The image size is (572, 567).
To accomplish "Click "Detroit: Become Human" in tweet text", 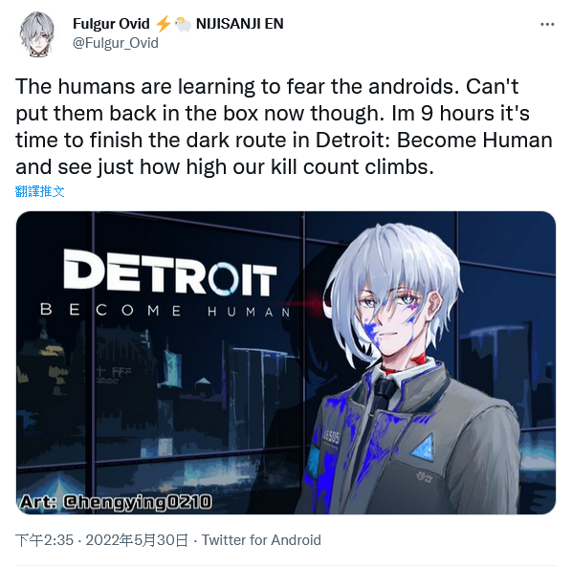I will pyautogui.click(x=433, y=140).
